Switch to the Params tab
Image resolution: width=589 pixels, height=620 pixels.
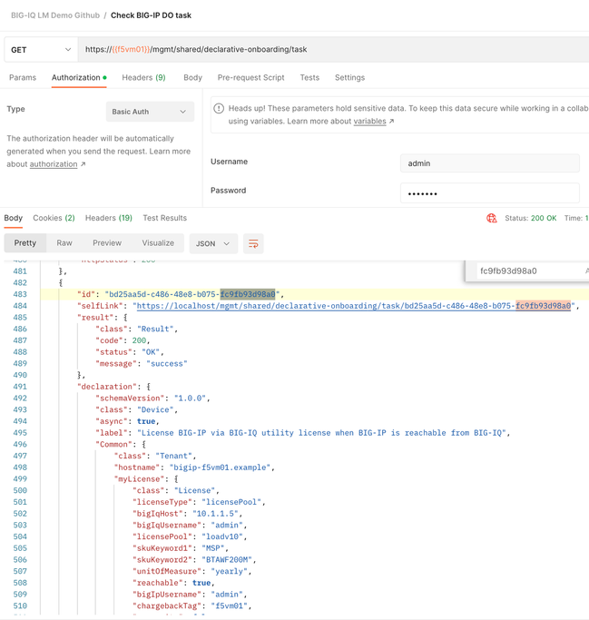(x=23, y=78)
